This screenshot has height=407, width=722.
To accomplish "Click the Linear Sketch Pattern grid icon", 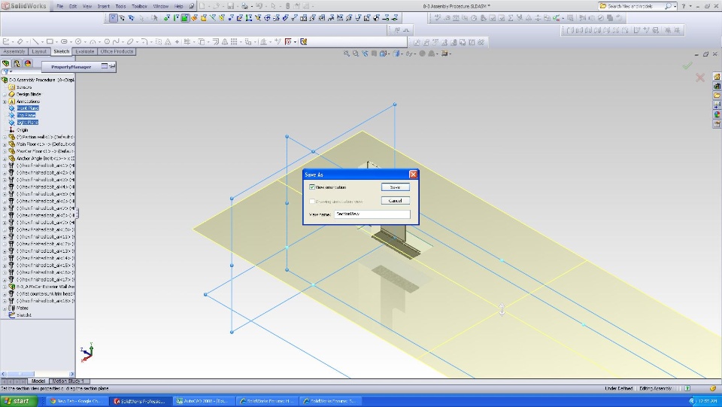I will tap(234, 41).
